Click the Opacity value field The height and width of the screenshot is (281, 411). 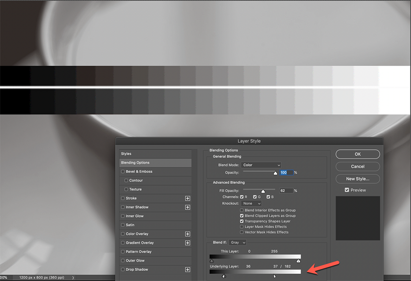point(286,172)
